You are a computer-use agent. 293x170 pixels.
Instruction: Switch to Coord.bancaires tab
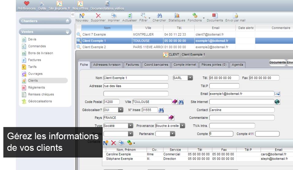[x=156, y=65]
